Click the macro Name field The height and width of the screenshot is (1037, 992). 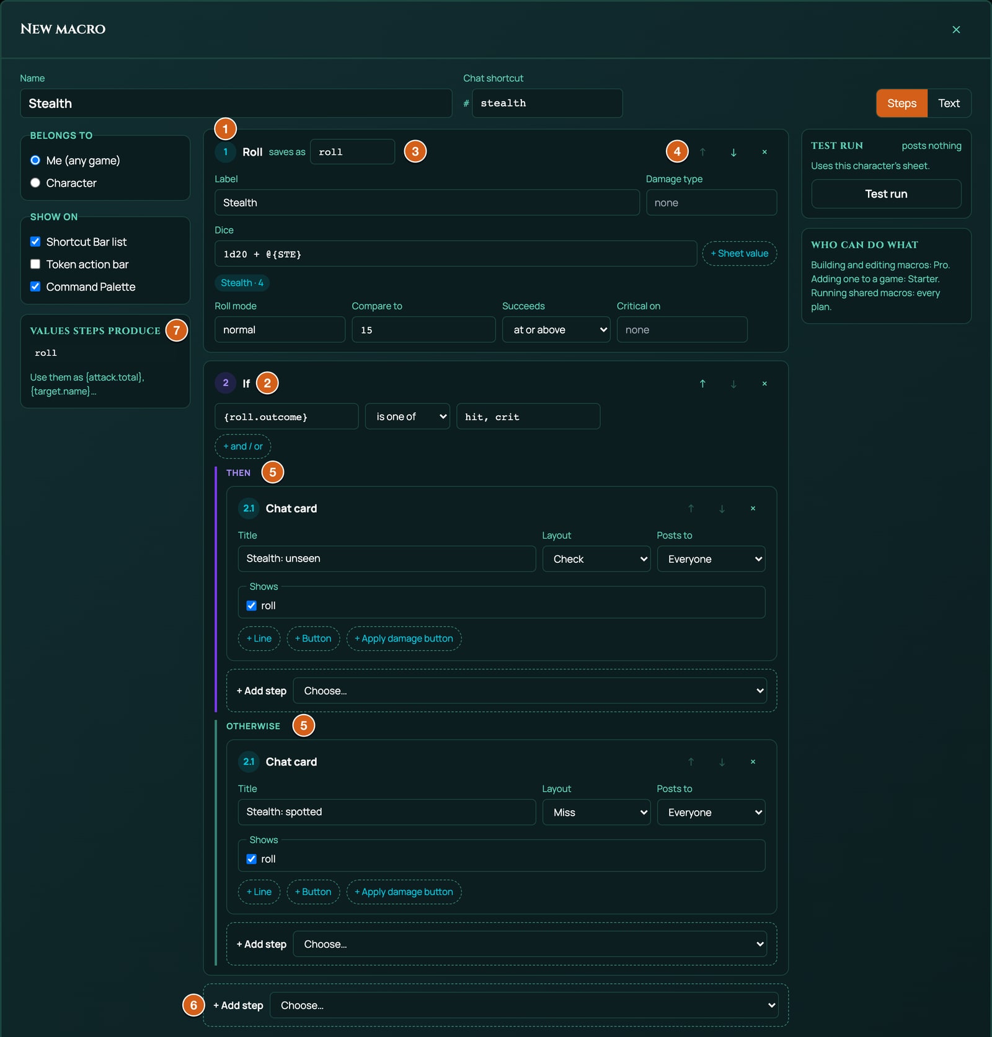tap(236, 104)
